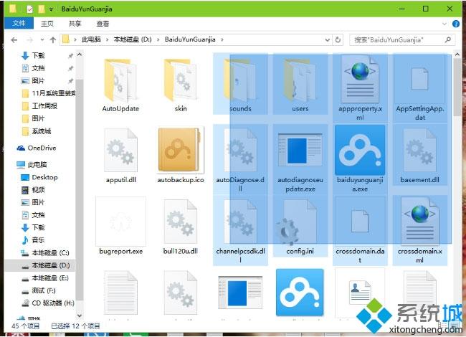Image resolution: width=466 pixels, height=337 pixels.
Task: Expand the chevron after 本地磁盘 (D:) in address bar
Action: point(158,39)
